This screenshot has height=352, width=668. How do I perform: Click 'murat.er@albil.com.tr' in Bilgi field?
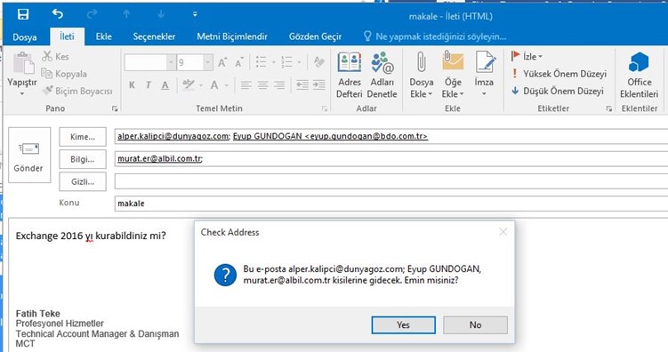point(159,159)
